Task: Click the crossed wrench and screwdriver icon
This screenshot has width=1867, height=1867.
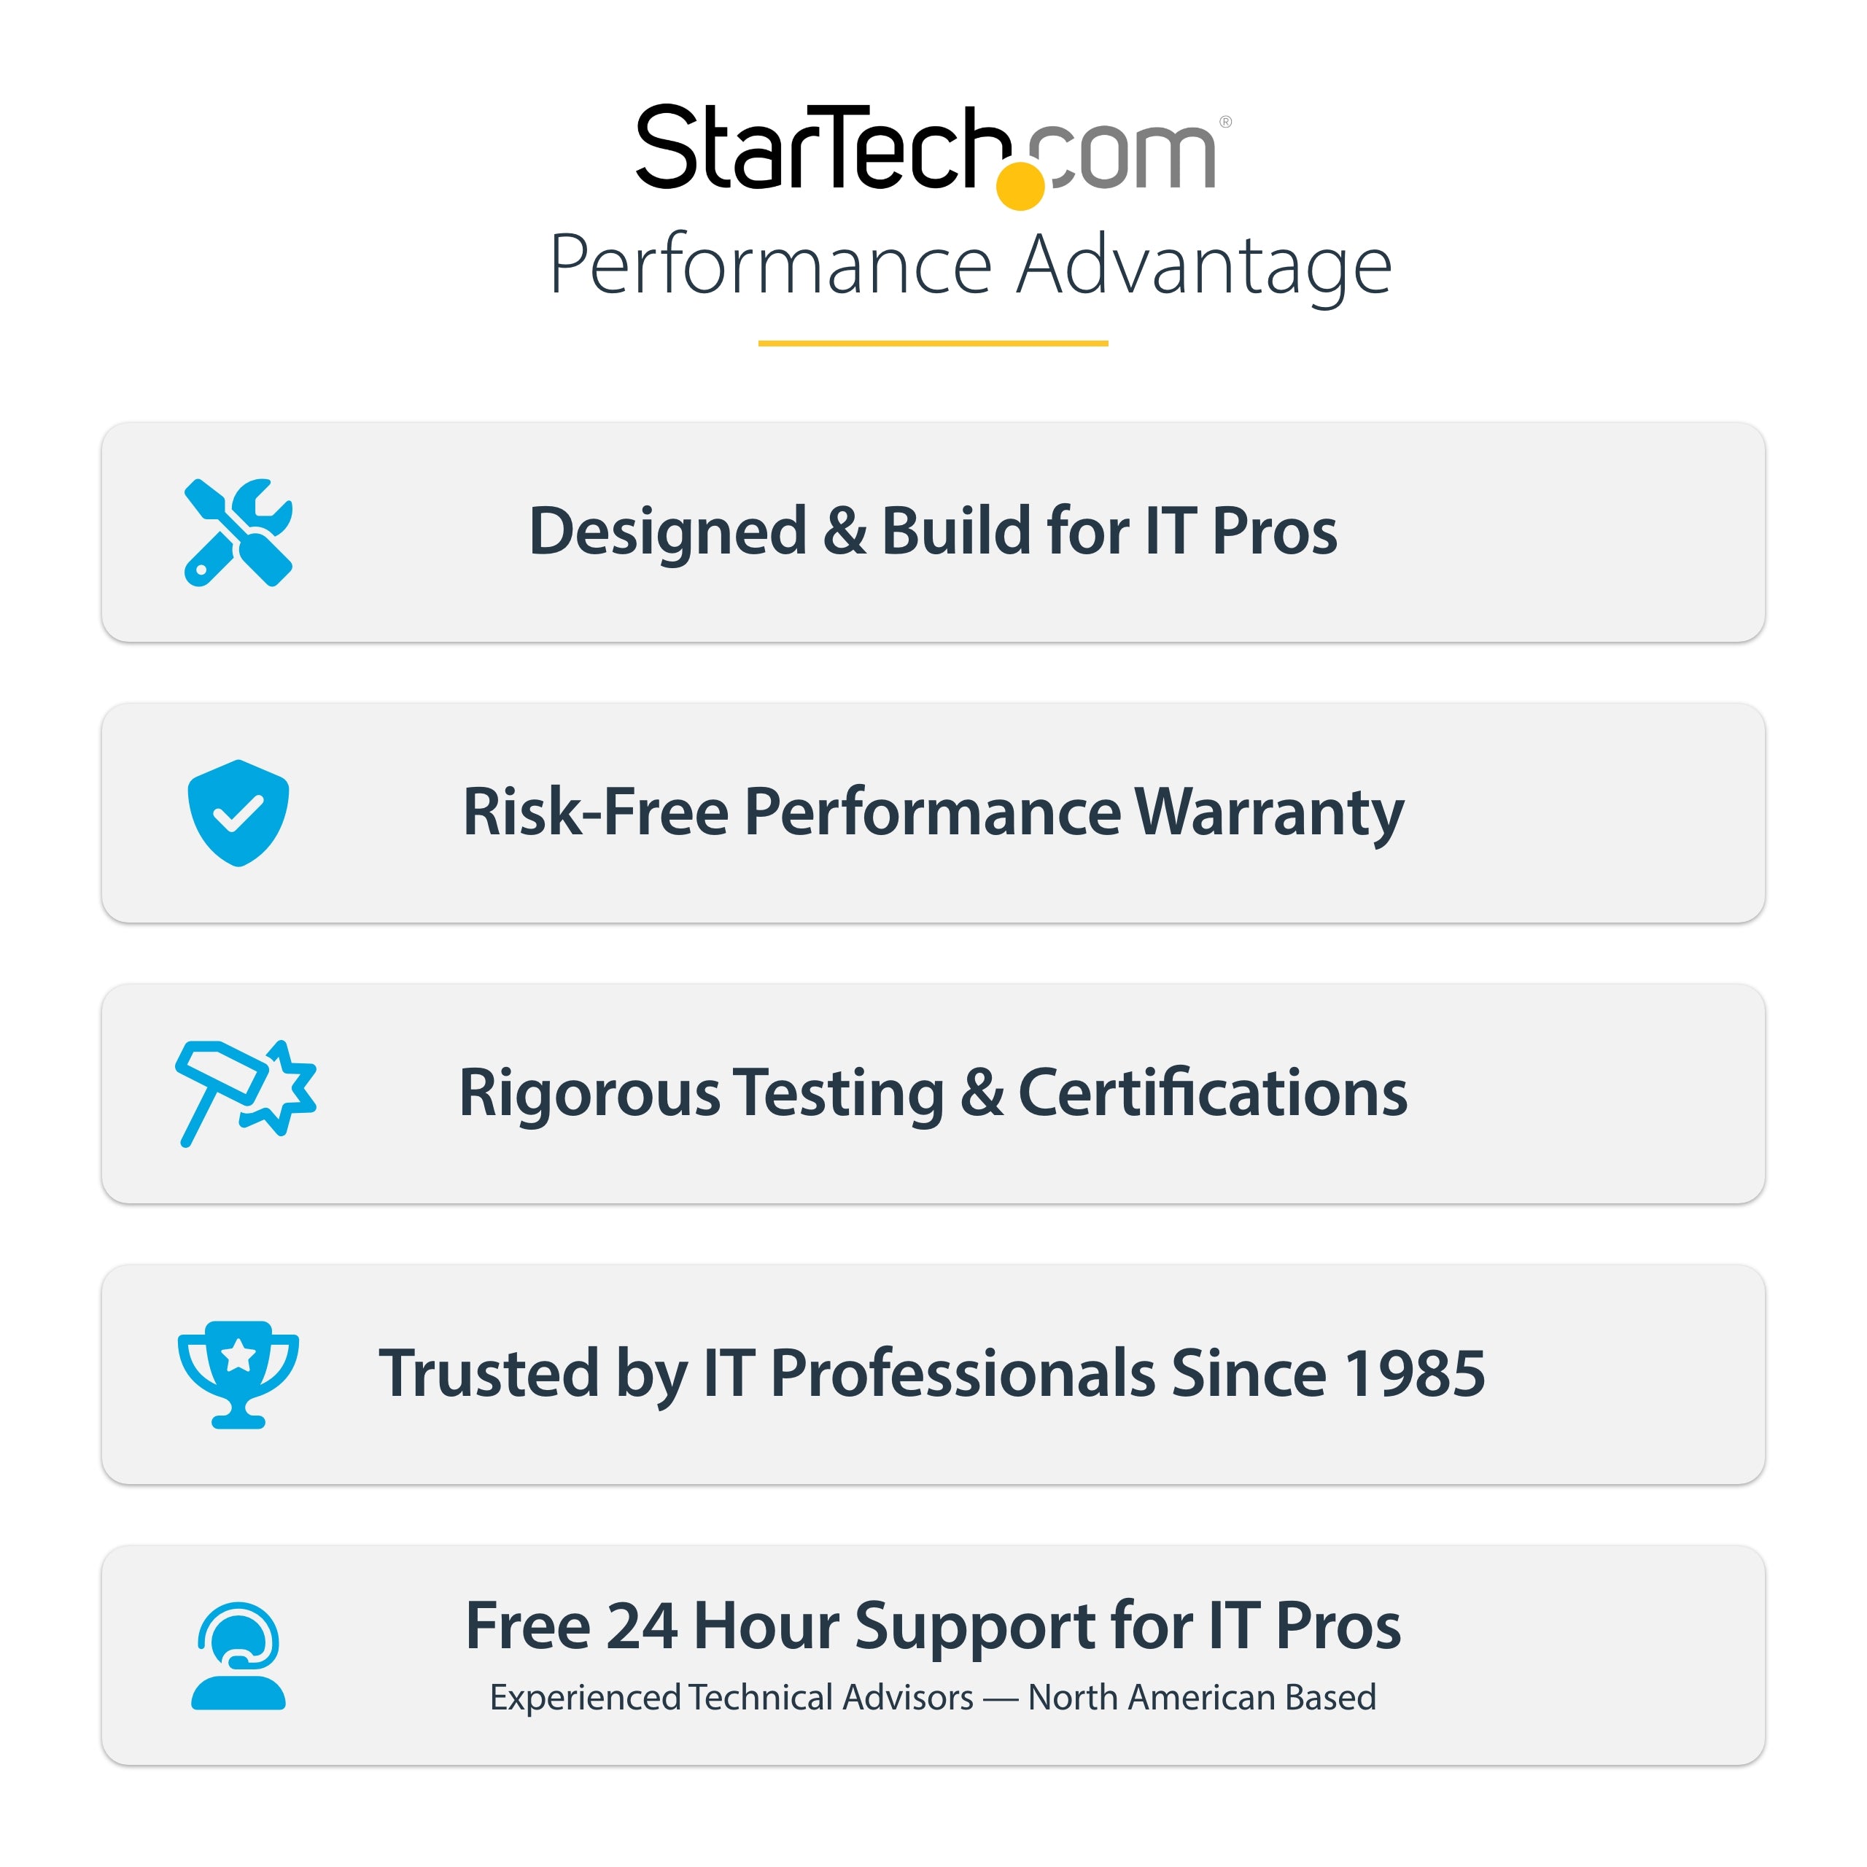Action: 238,532
